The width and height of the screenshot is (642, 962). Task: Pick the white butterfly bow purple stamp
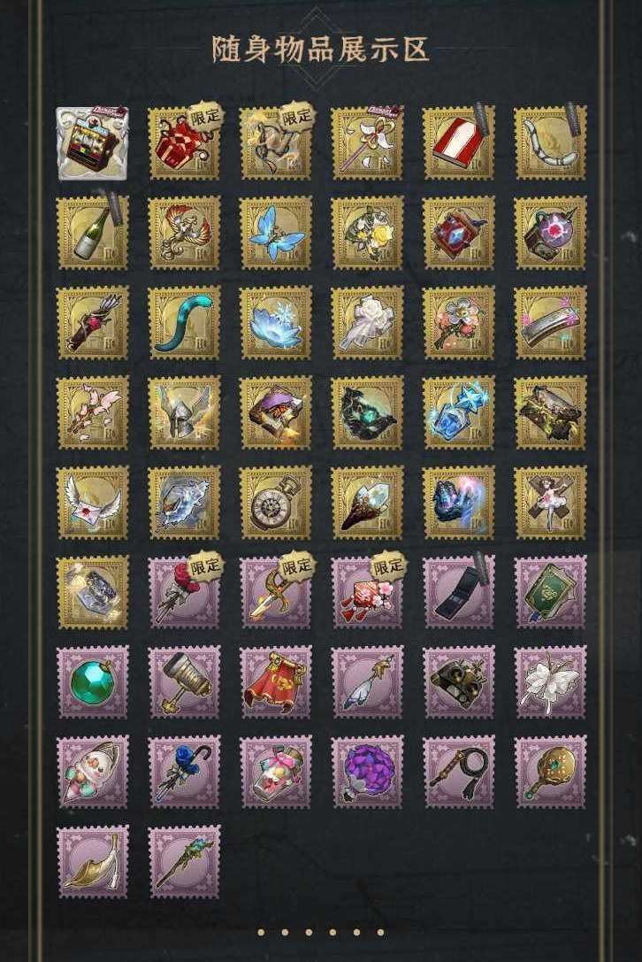click(551, 681)
